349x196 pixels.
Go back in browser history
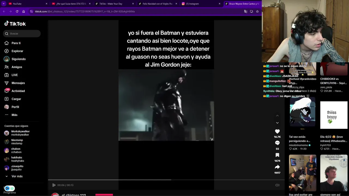(4, 11)
